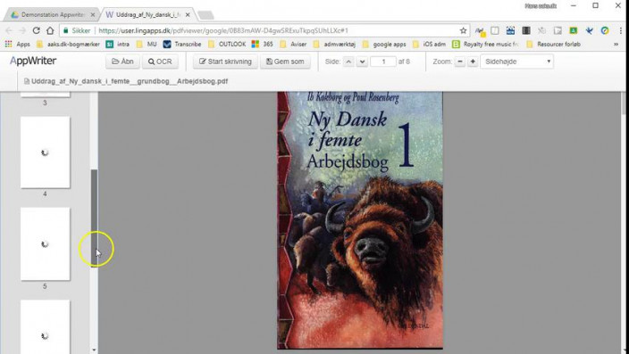Select page 3 thumbnail
629x354 pixels.
[46, 95]
